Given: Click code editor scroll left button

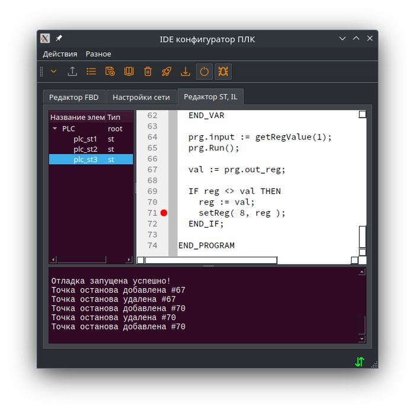Looking at the screenshot, I should pos(141,260).
